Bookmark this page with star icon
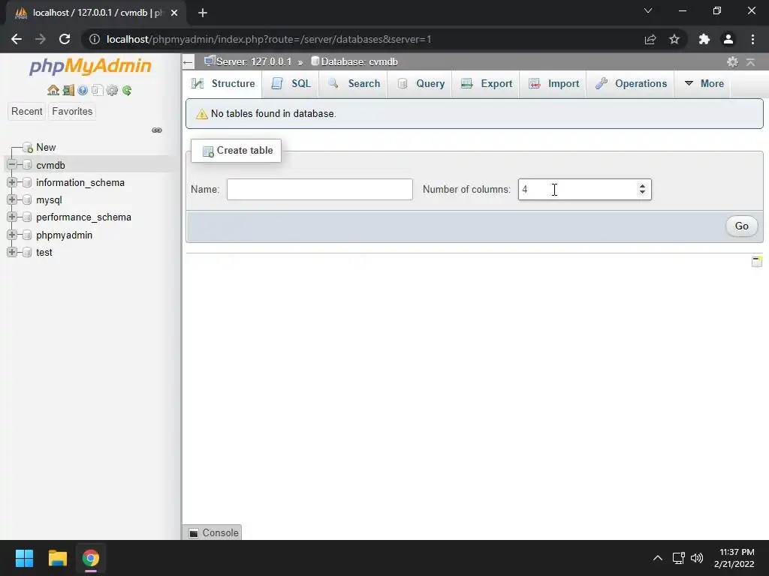 click(674, 39)
